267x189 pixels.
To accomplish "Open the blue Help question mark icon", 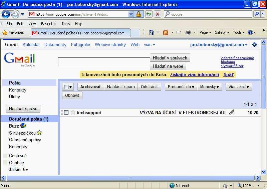I will click(250, 32).
